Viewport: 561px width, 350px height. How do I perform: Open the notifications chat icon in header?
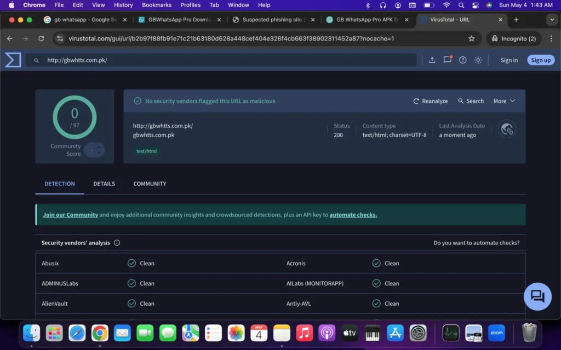coord(447,60)
